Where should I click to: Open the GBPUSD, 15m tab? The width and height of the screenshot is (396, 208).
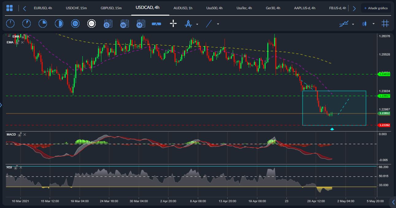click(x=111, y=8)
